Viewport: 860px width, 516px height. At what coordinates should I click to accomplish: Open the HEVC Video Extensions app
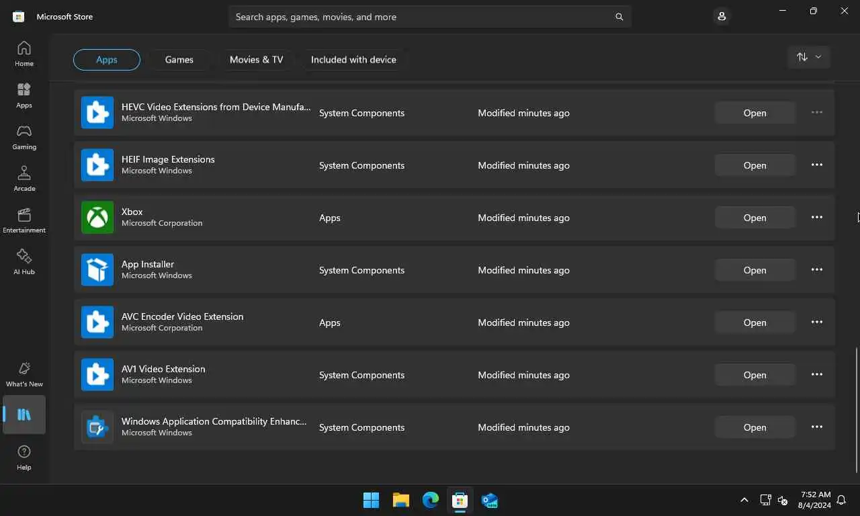coord(755,113)
